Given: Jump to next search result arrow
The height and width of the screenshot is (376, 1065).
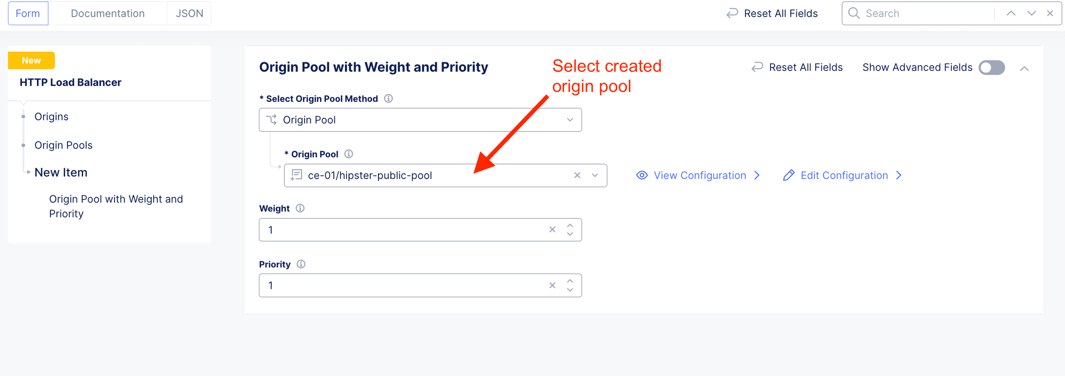Looking at the screenshot, I should 1031,13.
